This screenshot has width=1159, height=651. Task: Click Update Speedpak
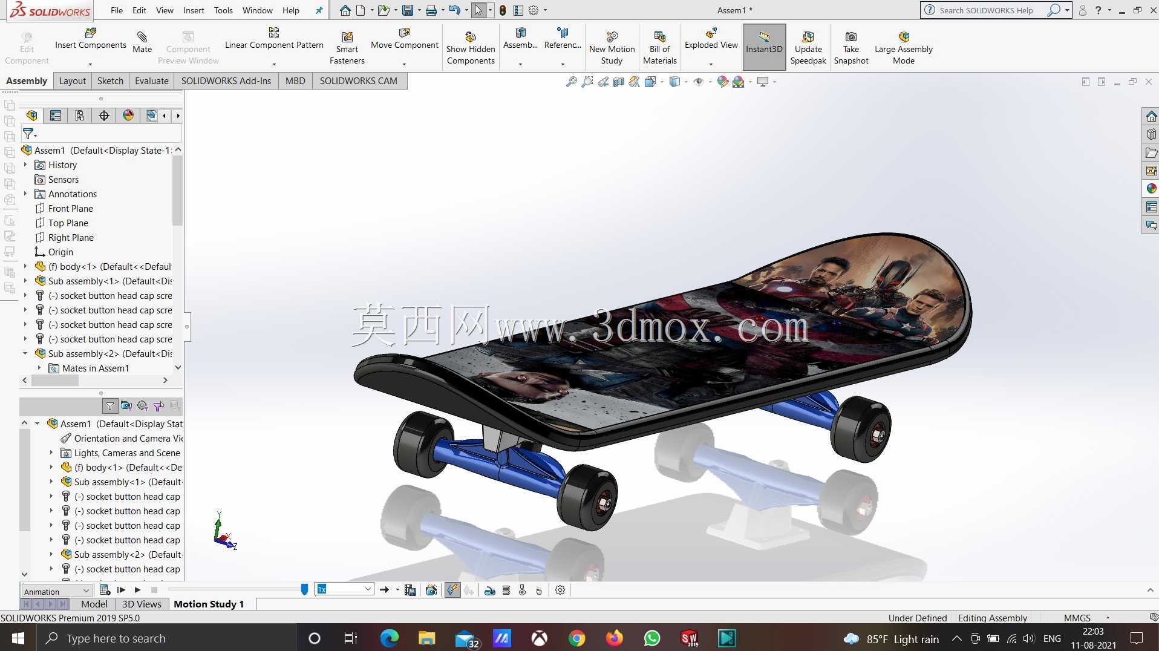click(x=808, y=48)
